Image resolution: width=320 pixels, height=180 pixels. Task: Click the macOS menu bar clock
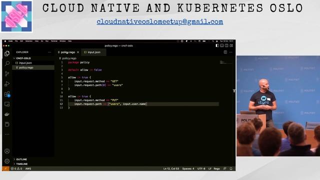click(x=226, y=41)
